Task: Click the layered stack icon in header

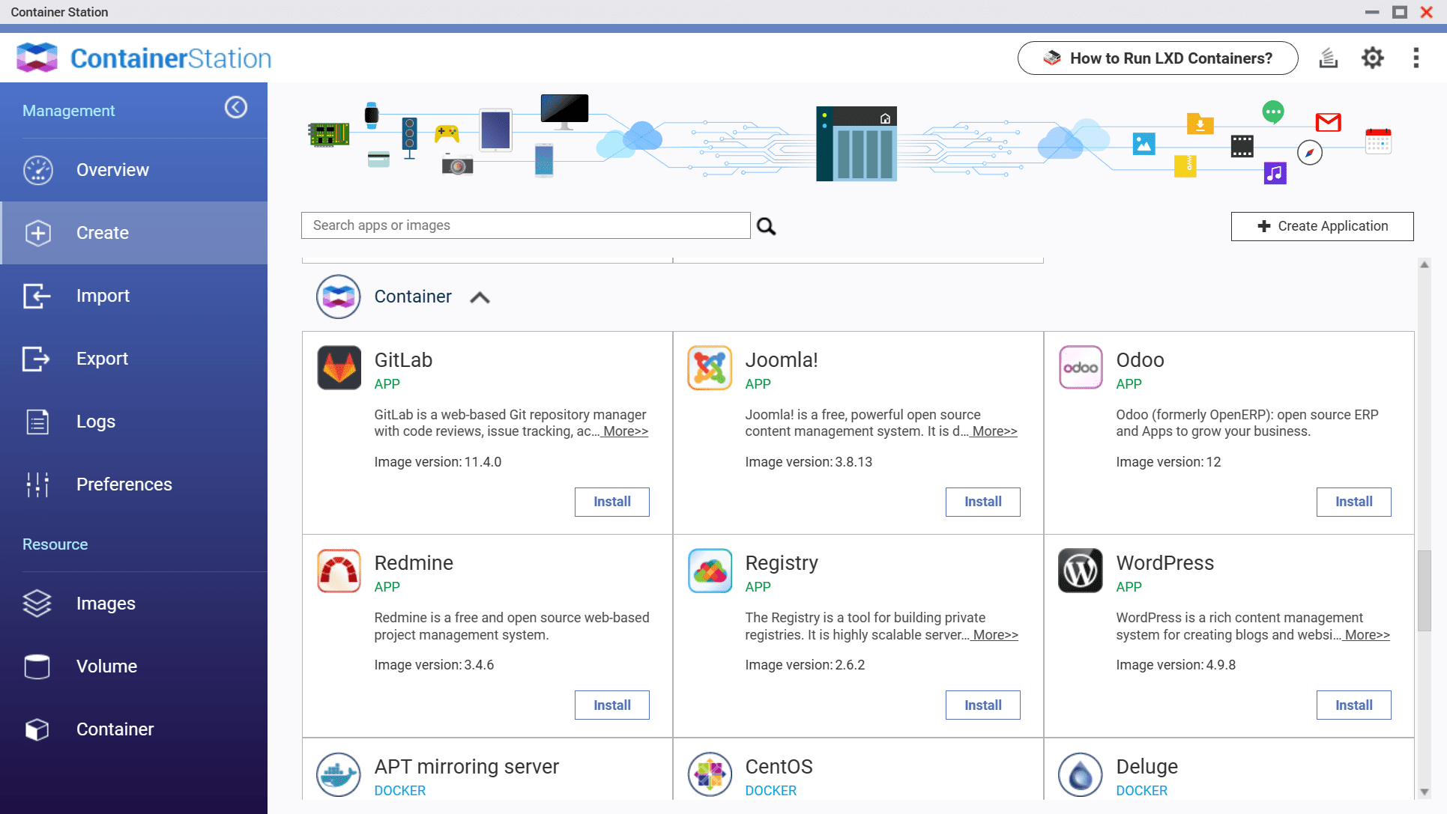Action: (x=1328, y=58)
